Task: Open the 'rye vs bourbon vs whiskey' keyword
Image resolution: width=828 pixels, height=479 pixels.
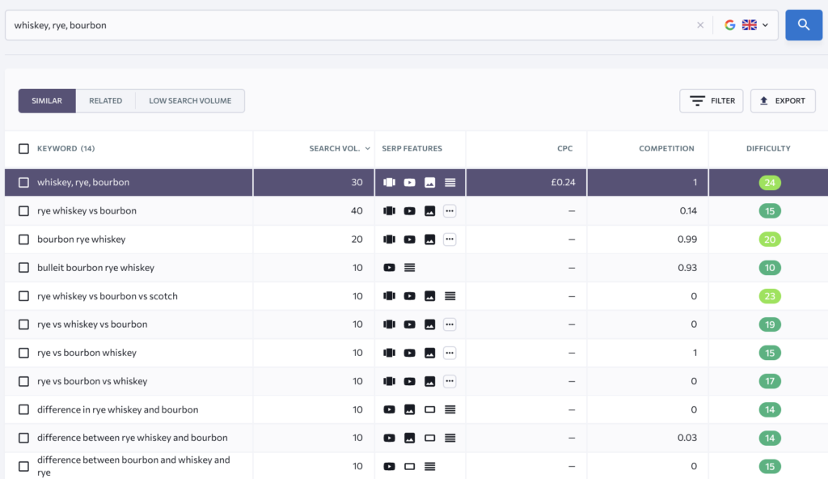Action: [x=92, y=381]
